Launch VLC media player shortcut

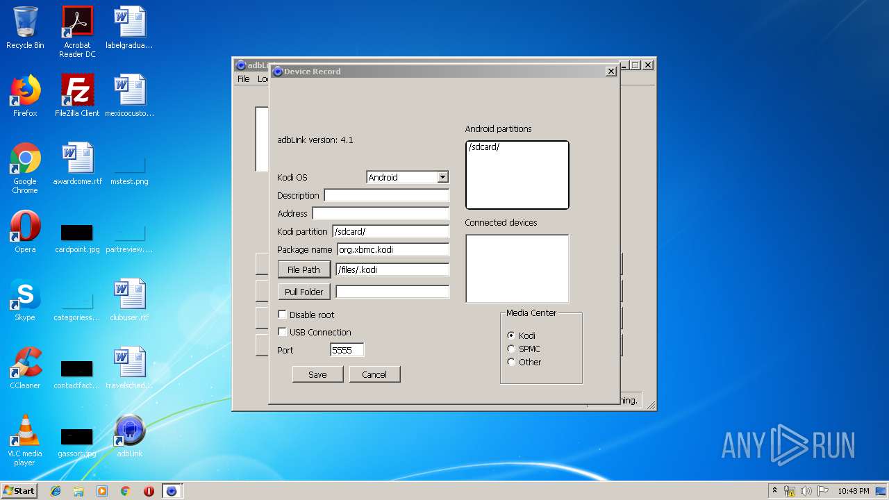click(x=25, y=440)
